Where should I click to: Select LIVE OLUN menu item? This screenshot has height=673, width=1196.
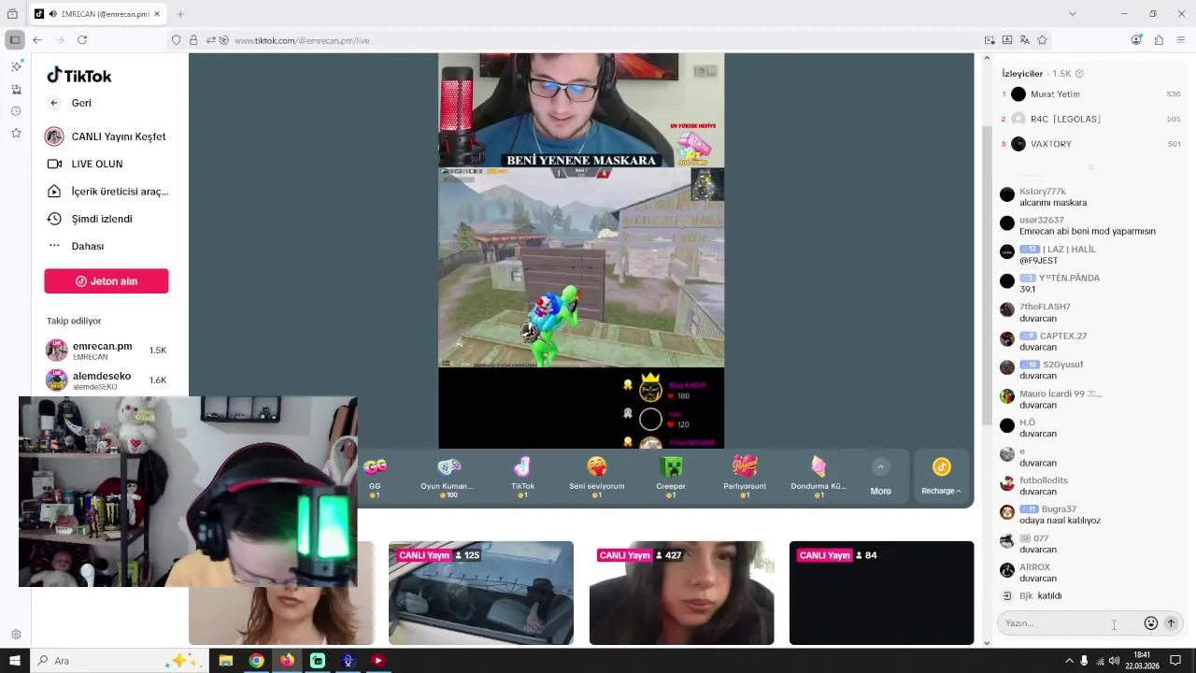tap(85, 164)
